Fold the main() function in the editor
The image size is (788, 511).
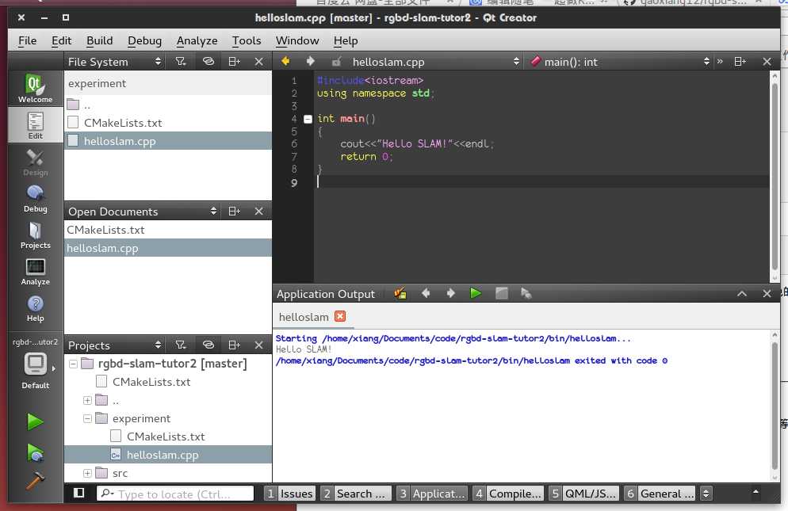tap(308, 119)
